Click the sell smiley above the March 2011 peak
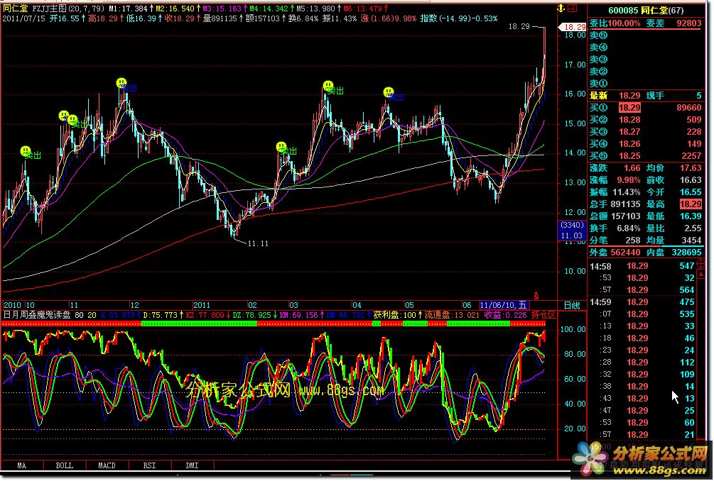This screenshot has width=714, height=481. [x=328, y=85]
